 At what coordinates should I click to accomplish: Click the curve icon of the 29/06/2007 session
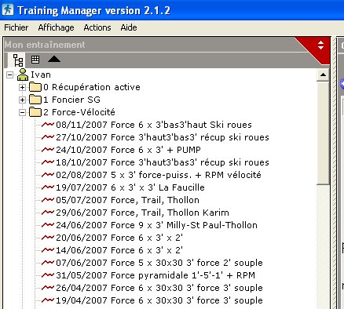[x=48, y=213]
